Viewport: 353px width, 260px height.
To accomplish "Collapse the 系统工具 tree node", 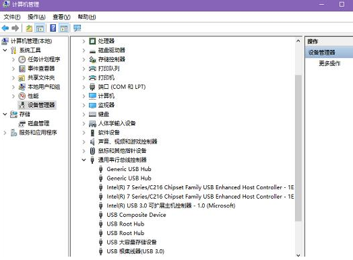I will 5,50.
